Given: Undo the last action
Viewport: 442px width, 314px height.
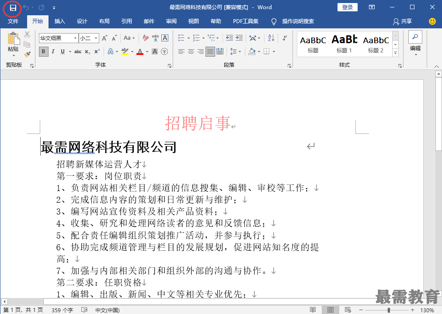Looking at the screenshot, I should tap(26, 7).
